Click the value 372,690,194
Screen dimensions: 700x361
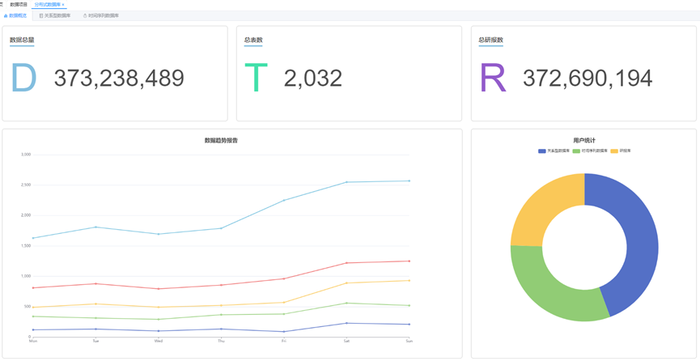pos(588,79)
